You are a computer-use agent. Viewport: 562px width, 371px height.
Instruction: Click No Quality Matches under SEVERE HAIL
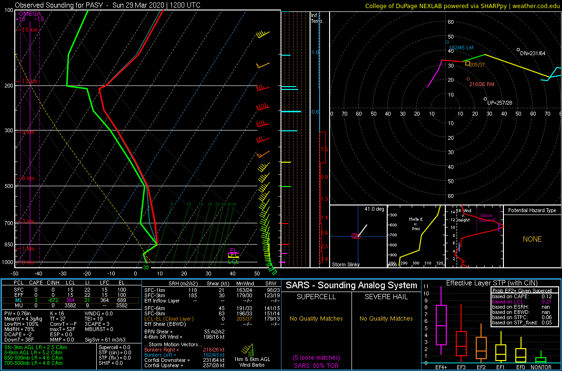(386, 319)
